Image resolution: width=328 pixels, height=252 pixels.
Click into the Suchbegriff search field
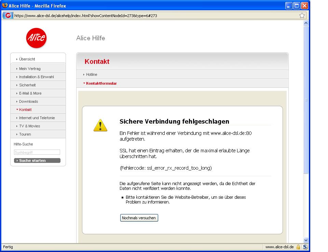tap(37, 152)
